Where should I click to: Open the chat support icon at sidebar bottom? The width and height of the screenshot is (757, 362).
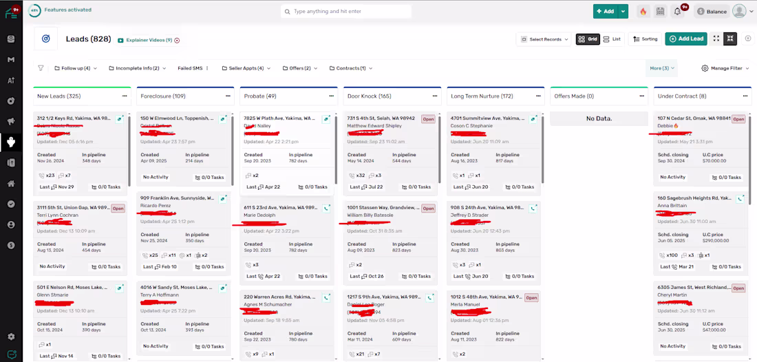(x=11, y=354)
